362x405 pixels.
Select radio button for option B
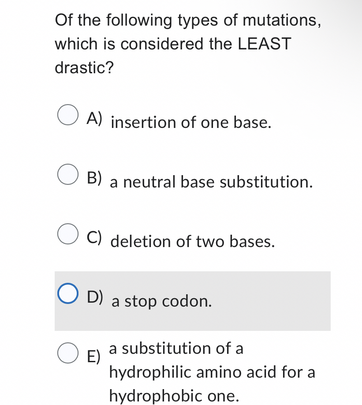tap(67, 175)
